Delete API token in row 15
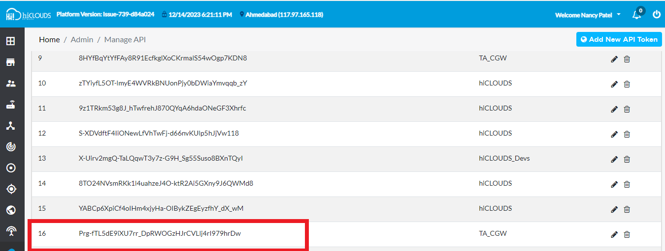The width and height of the screenshot is (665, 251). pyautogui.click(x=627, y=209)
